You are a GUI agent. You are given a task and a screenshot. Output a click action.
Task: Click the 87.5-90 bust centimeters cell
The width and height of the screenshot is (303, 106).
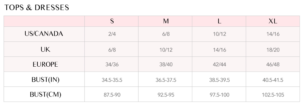tap(112, 95)
